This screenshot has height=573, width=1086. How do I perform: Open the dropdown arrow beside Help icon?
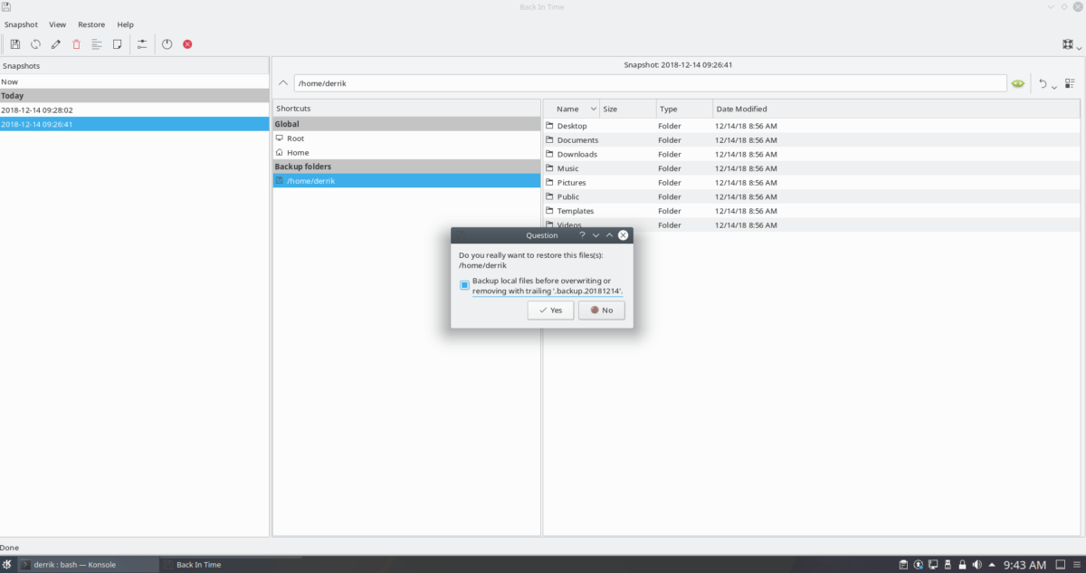1079,47
